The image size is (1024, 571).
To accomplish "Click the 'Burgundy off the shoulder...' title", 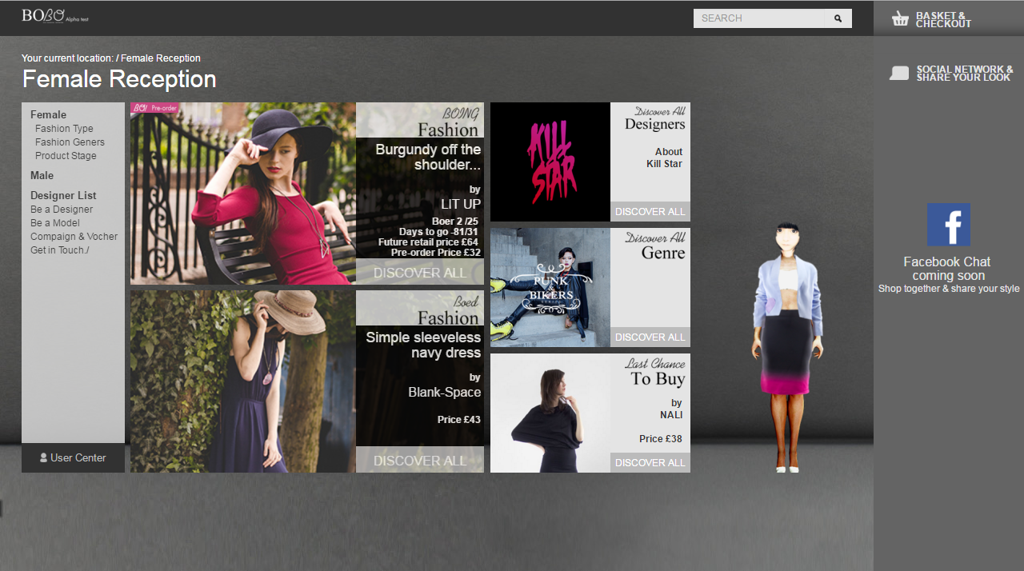I will point(428,157).
